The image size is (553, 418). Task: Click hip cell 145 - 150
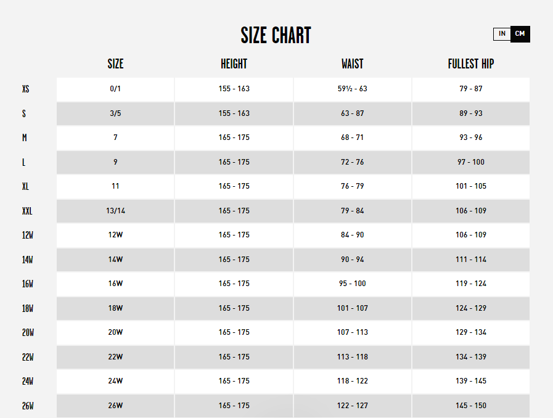(x=471, y=406)
